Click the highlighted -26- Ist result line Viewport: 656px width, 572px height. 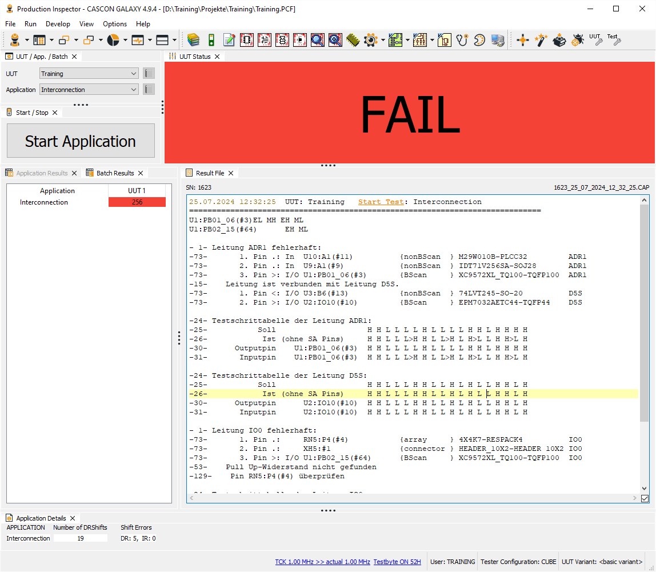tap(413, 394)
